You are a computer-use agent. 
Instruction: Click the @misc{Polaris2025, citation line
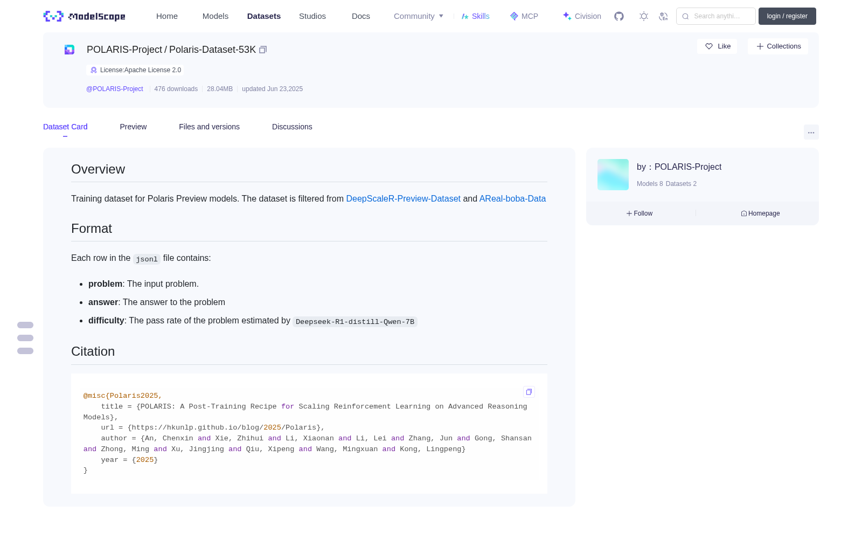pos(123,396)
